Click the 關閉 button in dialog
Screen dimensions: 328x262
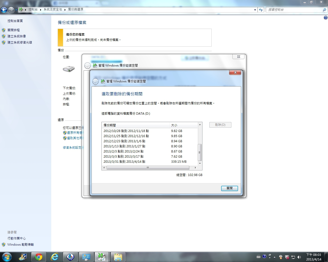[x=230, y=188]
